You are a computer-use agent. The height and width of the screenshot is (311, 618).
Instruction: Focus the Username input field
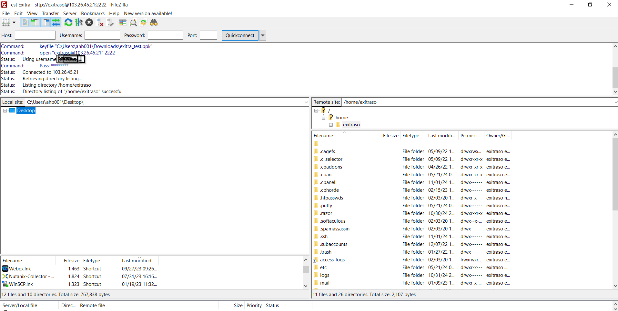point(102,35)
